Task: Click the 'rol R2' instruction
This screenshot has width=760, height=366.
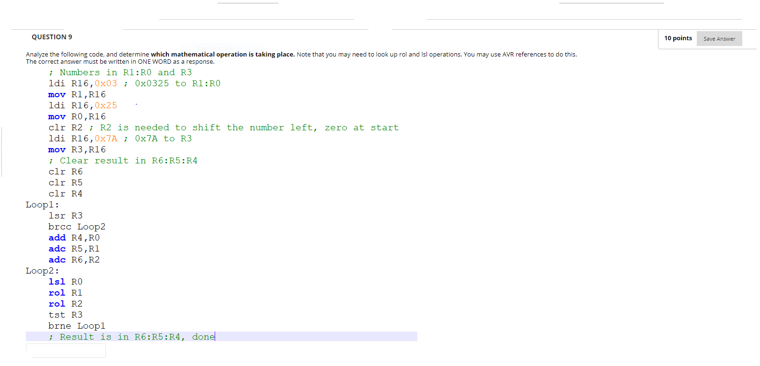Action: click(65, 304)
